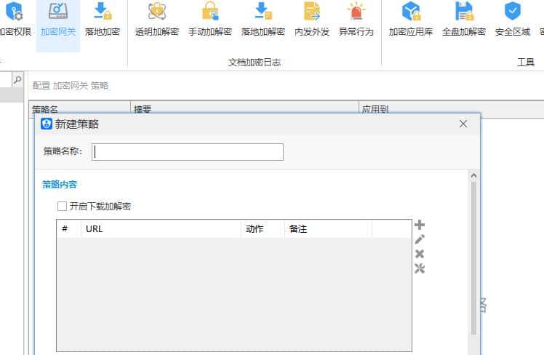Image resolution: width=544 pixels, height=355 pixels.
Task: Click the 备注 column header
Action: tap(328, 228)
